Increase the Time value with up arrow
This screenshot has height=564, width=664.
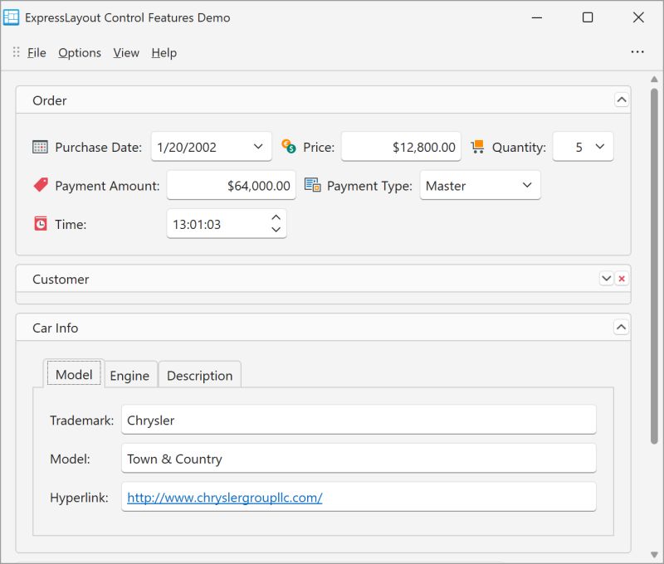(276, 217)
